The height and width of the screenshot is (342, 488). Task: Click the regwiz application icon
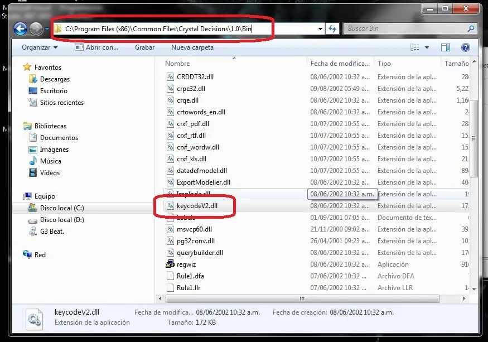click(170, 264)
